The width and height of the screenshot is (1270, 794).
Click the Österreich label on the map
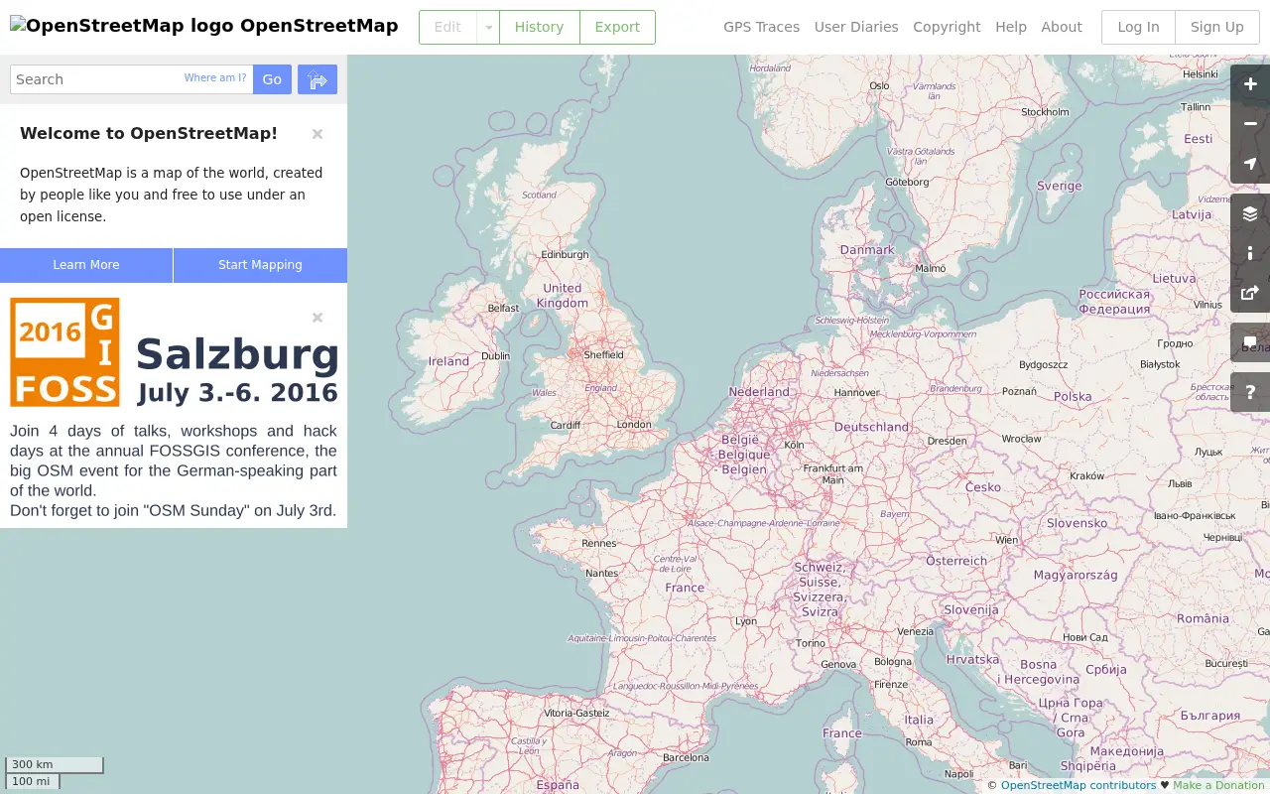click(x=956, y=561)
